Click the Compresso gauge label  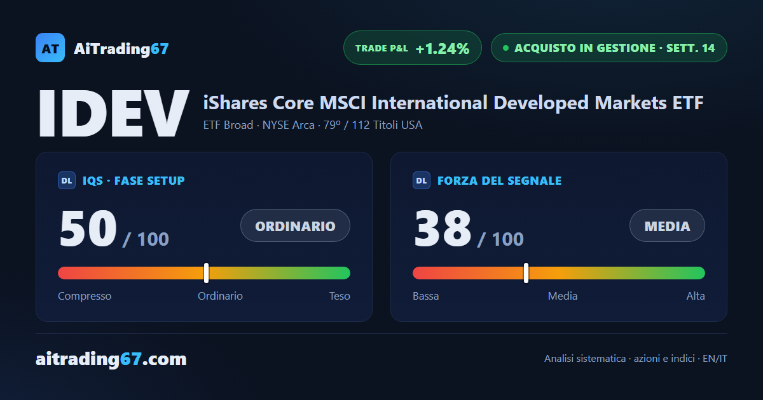point(85,296)
